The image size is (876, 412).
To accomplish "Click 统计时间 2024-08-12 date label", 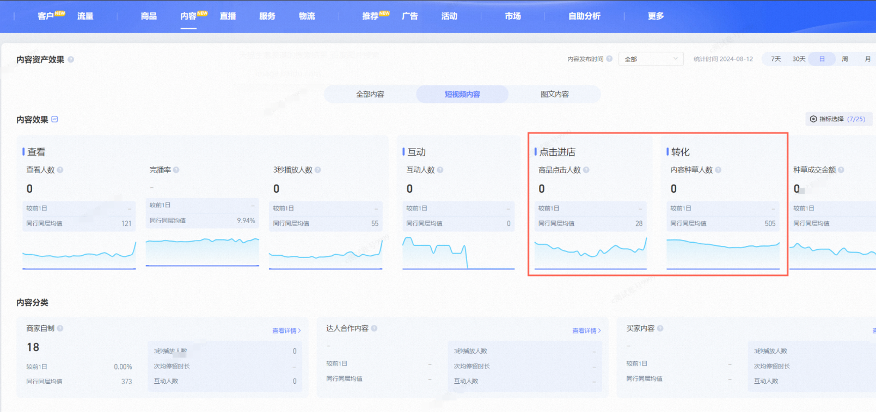I will click(x=723, y=59).
